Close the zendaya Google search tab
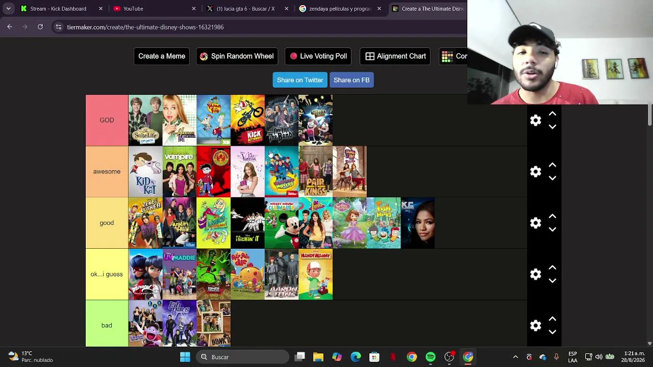 point(379,9)
